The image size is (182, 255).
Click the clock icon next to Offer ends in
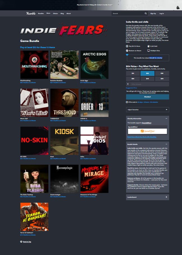127,102
